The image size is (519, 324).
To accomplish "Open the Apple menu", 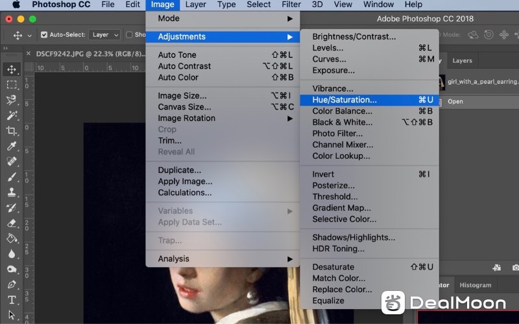I will pos(16,5).
